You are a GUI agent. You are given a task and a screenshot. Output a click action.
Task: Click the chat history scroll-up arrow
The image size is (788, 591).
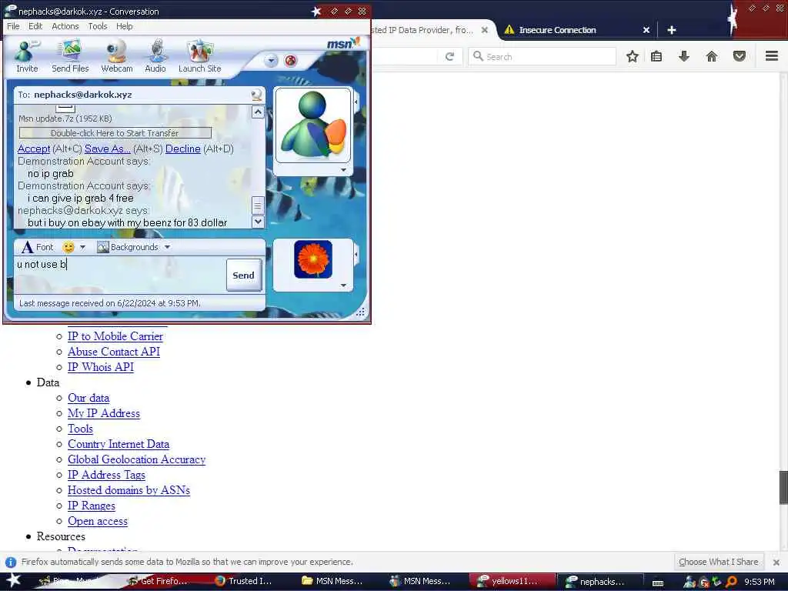tap(258, 112)
